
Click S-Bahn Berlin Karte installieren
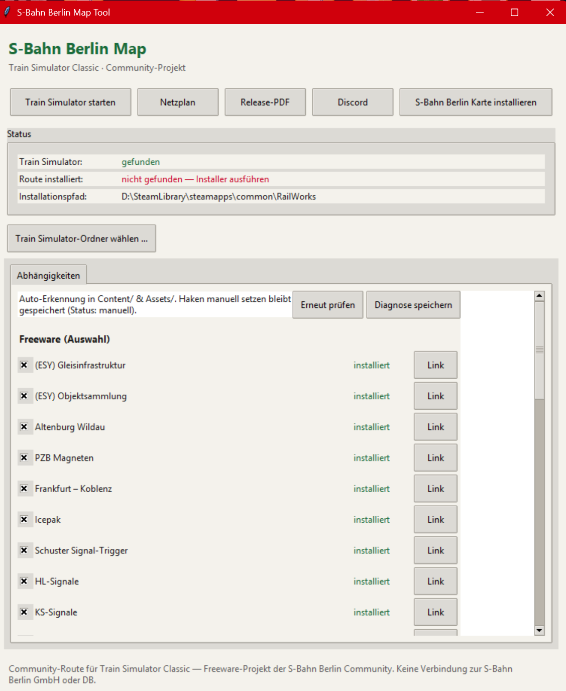(x=476, y=102)
